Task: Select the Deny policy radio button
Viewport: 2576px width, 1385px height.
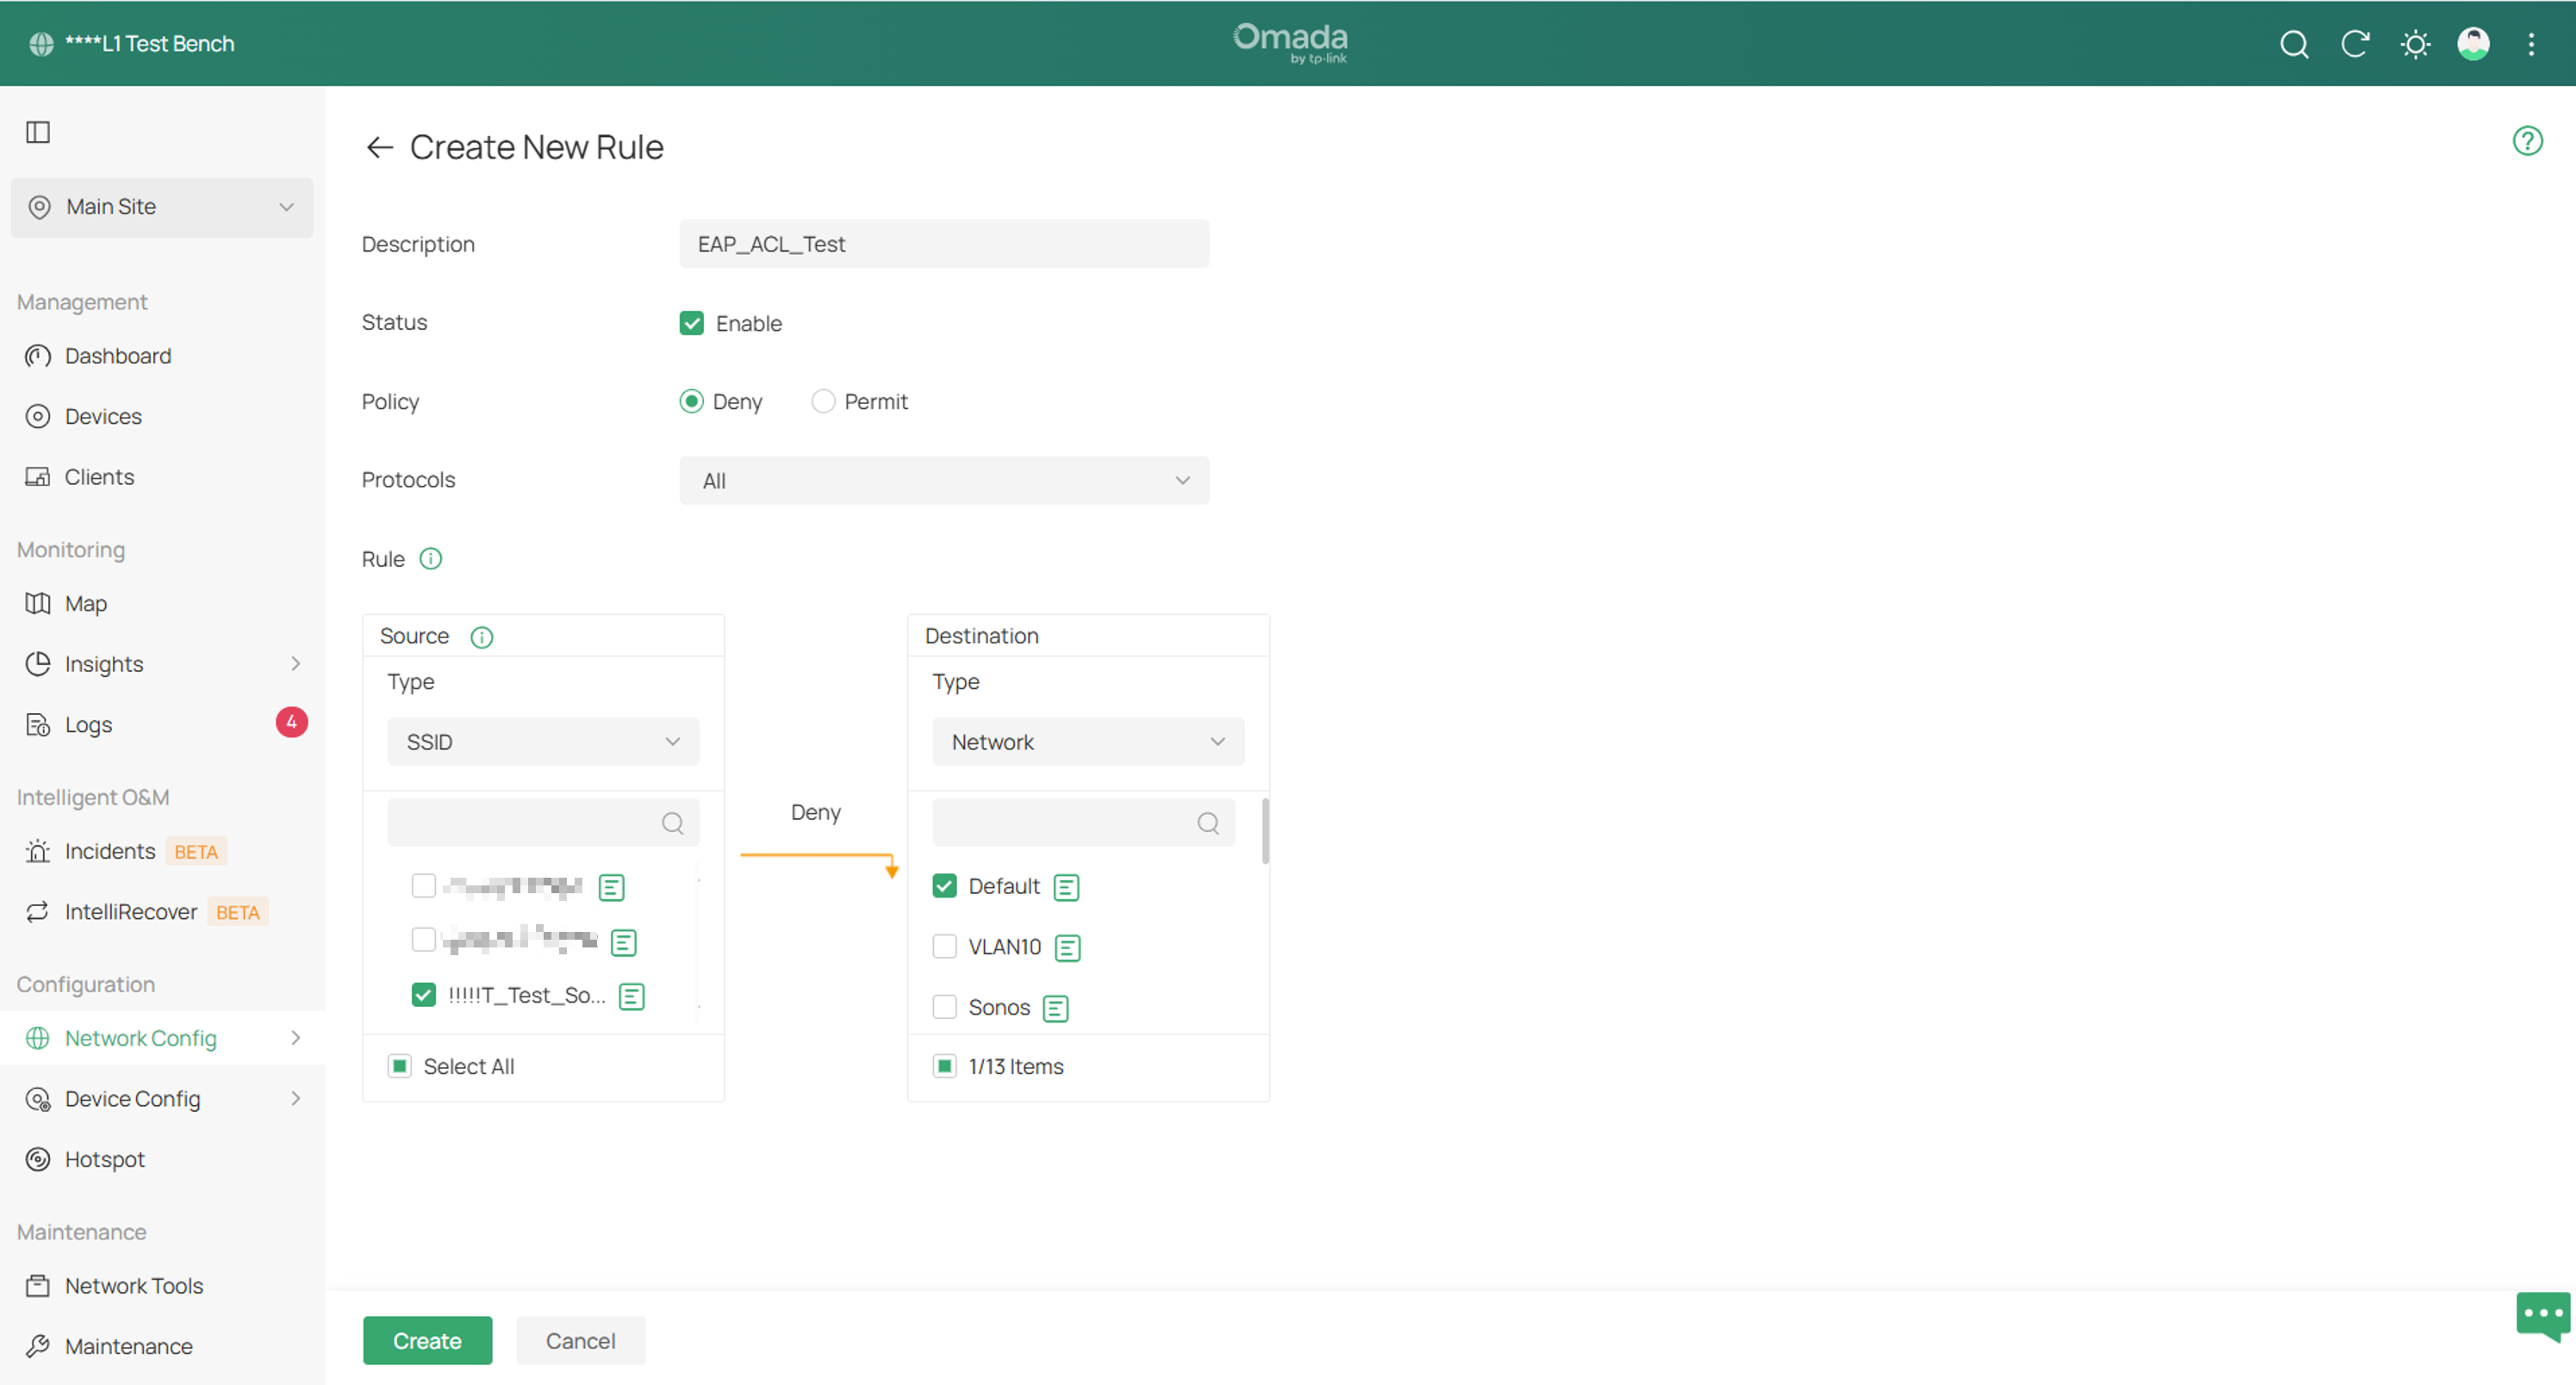Action: point(691,401)
